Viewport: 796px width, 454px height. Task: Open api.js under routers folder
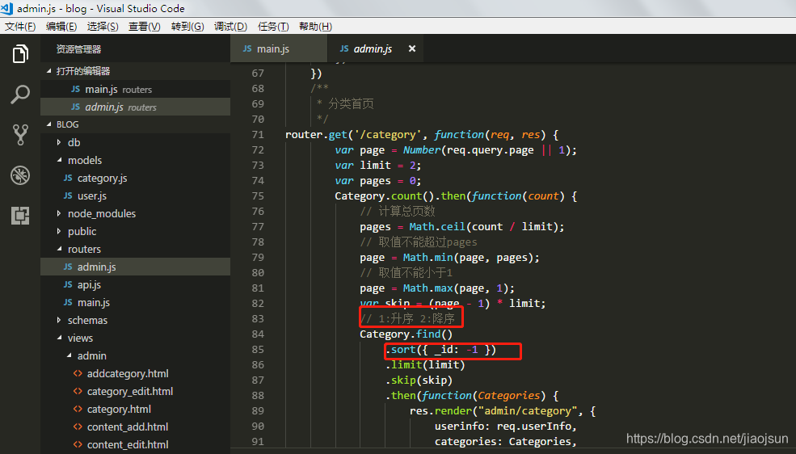[x=136, y=284]
